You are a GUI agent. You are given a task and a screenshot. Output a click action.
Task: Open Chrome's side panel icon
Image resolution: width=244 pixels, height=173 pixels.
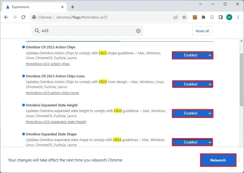coord(220,17)
